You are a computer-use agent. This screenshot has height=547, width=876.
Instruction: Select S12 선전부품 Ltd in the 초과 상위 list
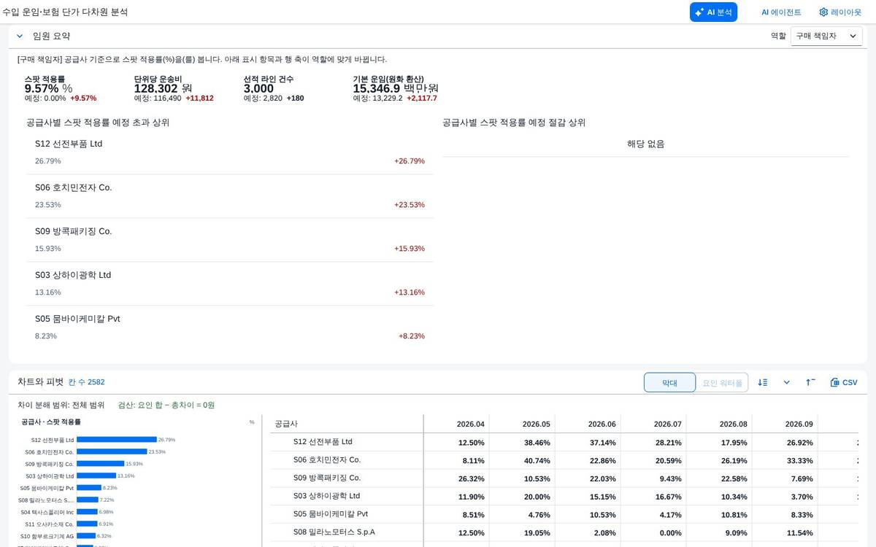pyautogui.click(x=230, y=152)
